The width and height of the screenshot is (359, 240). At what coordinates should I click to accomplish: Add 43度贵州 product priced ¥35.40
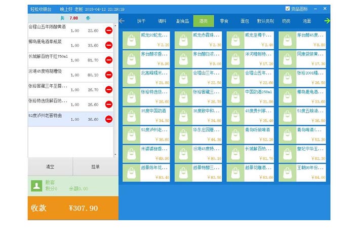coord(250,116)
